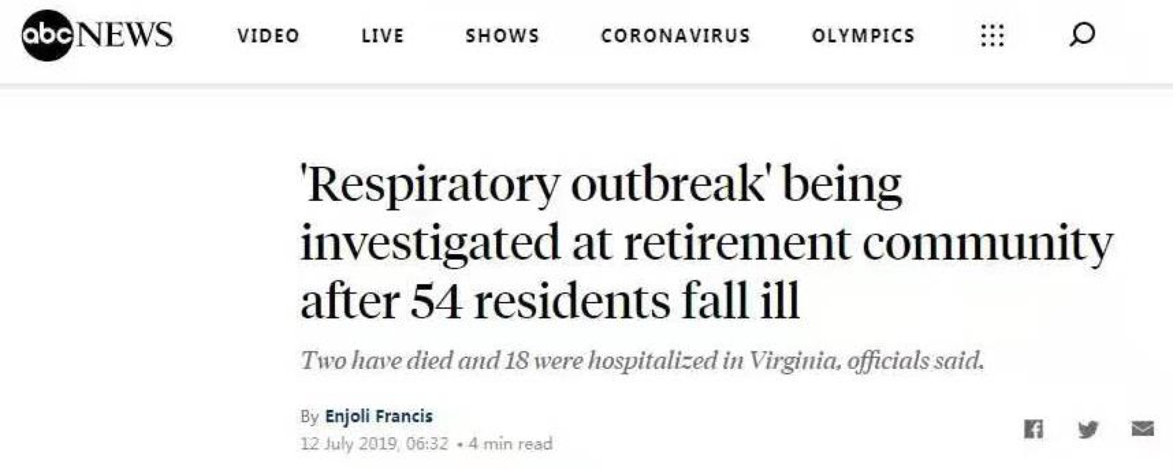Select SHOWS in the top navigation
Viewport: 1173px width, 470px height.
tap(502, 36)
